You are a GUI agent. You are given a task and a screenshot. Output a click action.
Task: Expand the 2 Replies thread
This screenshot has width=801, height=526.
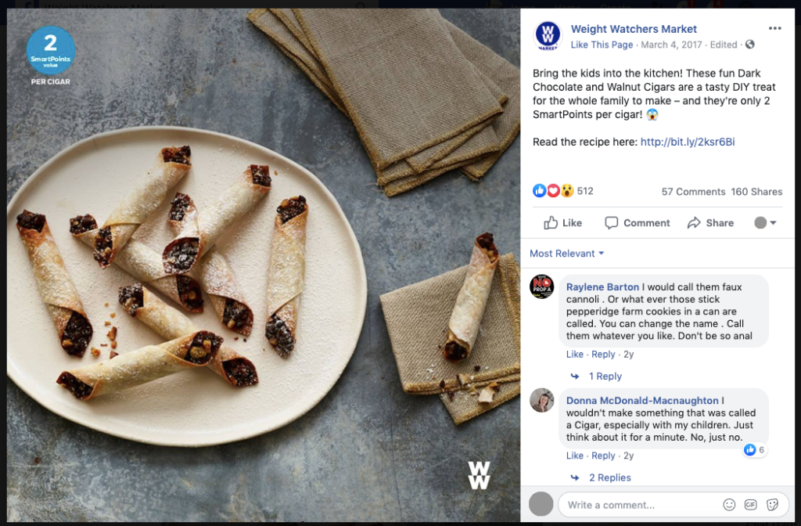click(609, 477)
